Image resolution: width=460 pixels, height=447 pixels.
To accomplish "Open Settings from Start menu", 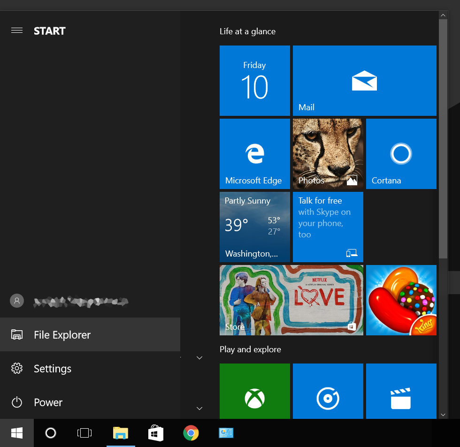I will coord(90,368).
